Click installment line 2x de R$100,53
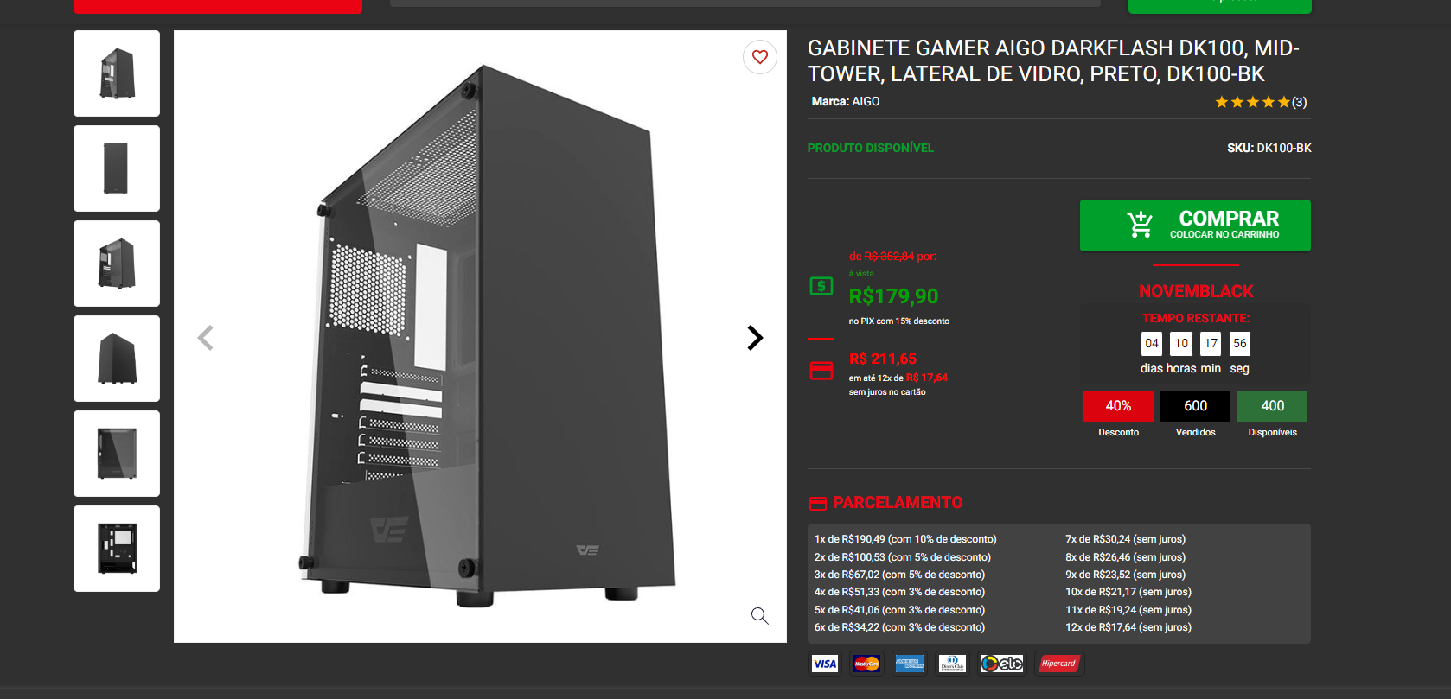This screenshot has width=1451, height=699. [x=903, y=557]
